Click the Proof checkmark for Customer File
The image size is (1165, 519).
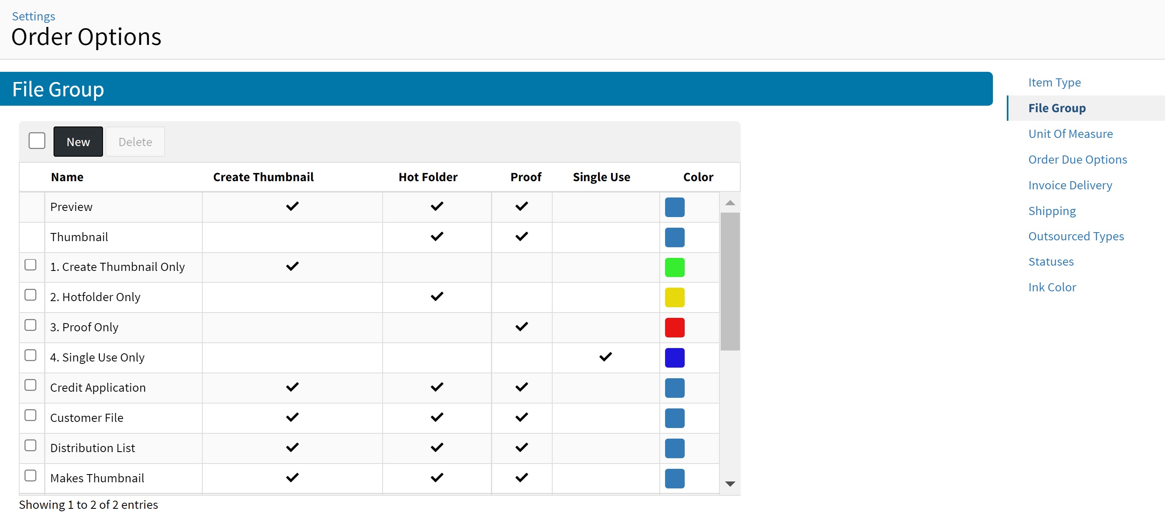pos(521,417)
